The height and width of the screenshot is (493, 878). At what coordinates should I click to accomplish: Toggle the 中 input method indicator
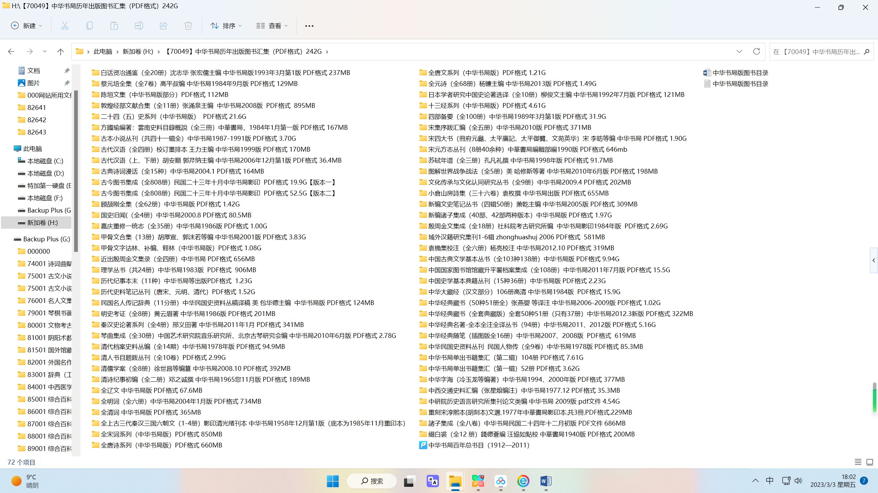(x=770, y=481)
